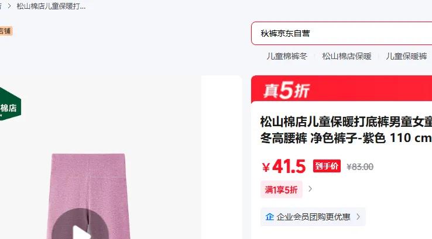Select the 松山棉店保暖 suggested search term

[347, 56]
